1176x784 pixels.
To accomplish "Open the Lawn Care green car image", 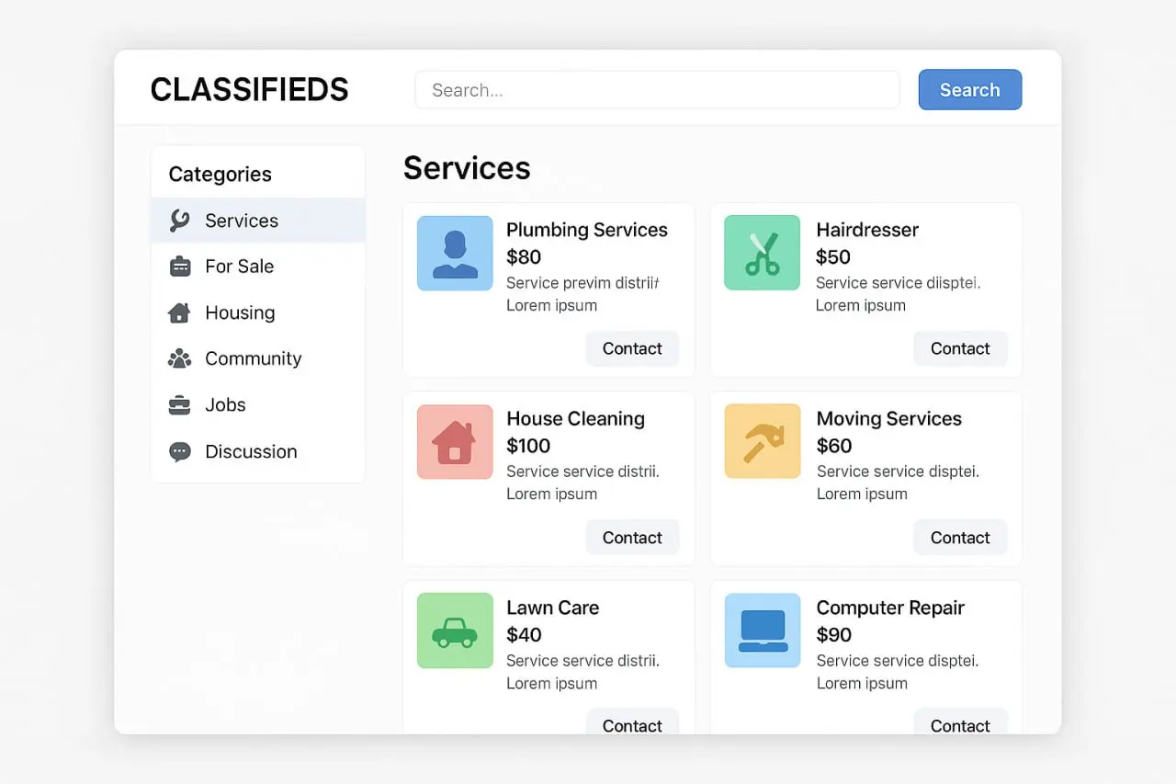I will [455, 631].
